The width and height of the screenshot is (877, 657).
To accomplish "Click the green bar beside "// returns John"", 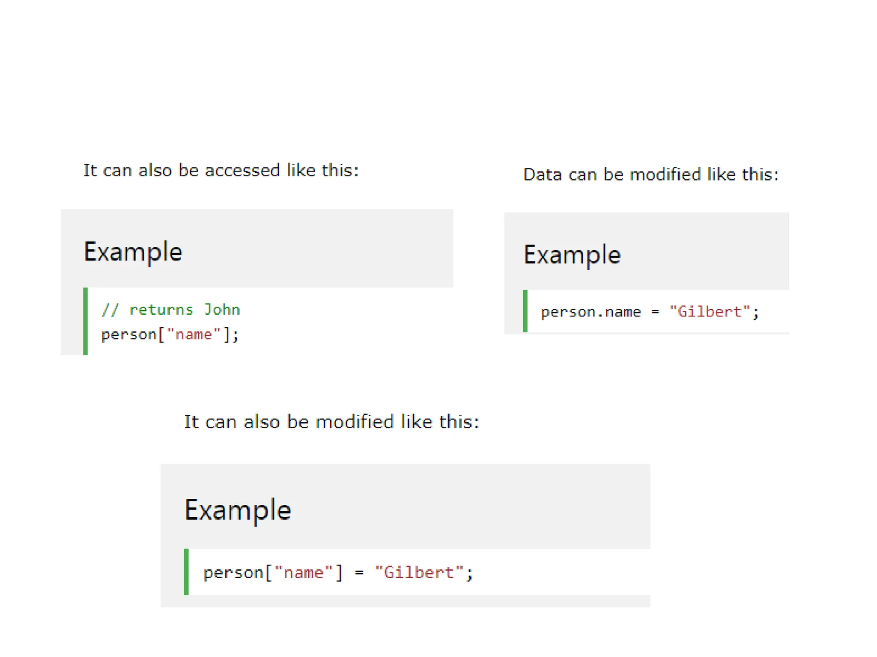I will click(86, 321).
